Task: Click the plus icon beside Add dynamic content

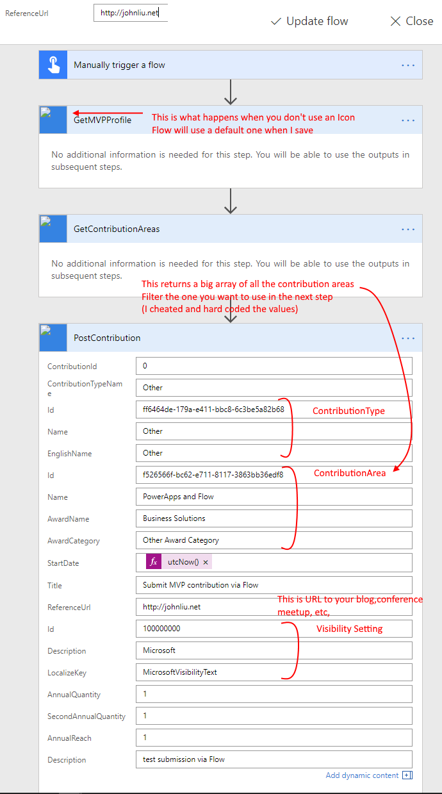Action: (x=407, y=775)
